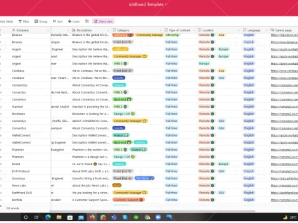Open the Sort options
This screenshot has width=298, height=223.
(58, 21)
